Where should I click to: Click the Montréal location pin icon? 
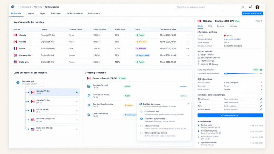[198, 64]
